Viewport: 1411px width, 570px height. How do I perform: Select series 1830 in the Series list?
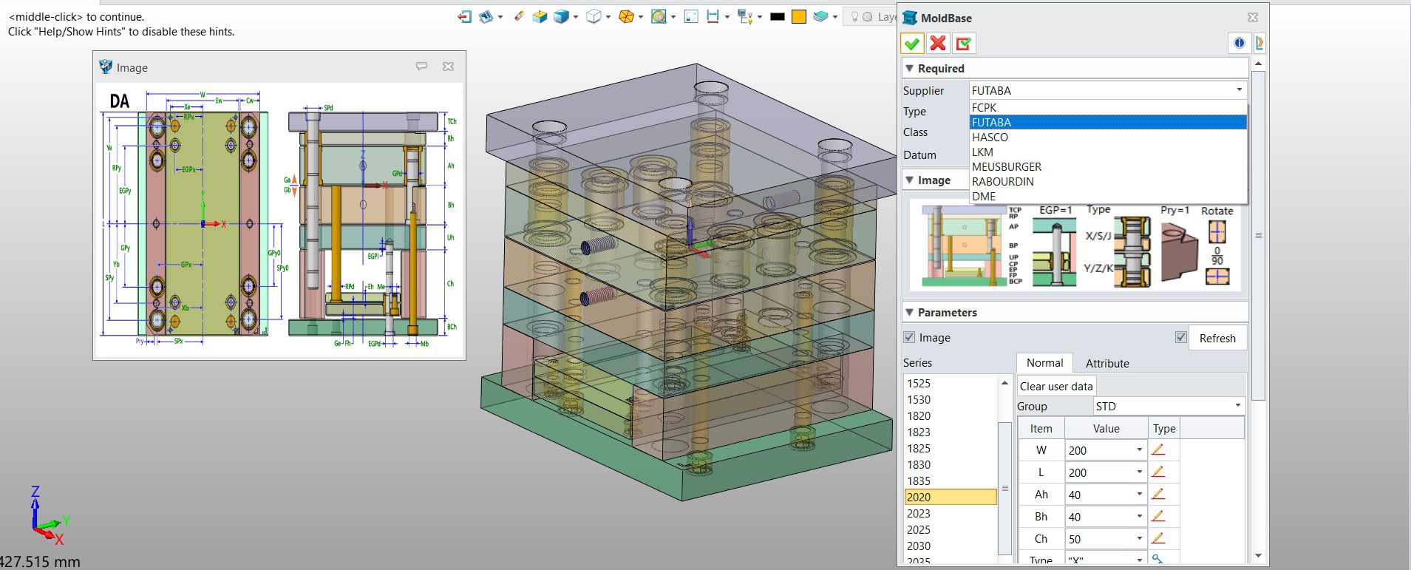[919, 465]
